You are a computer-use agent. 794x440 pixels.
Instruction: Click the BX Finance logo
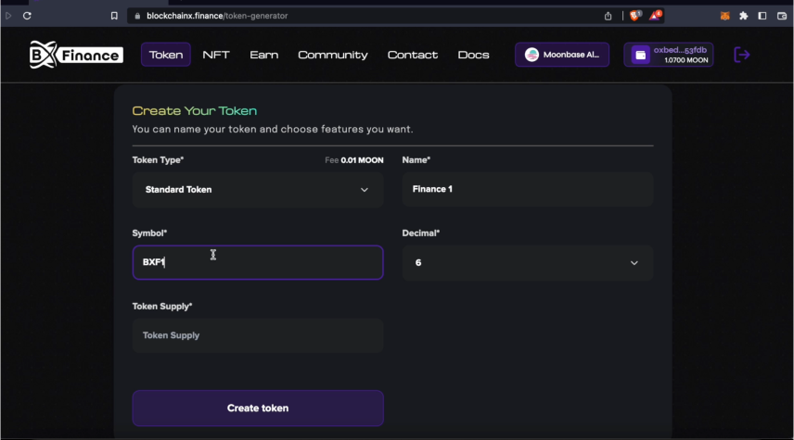pyautogui.click(x=75, y=55)
